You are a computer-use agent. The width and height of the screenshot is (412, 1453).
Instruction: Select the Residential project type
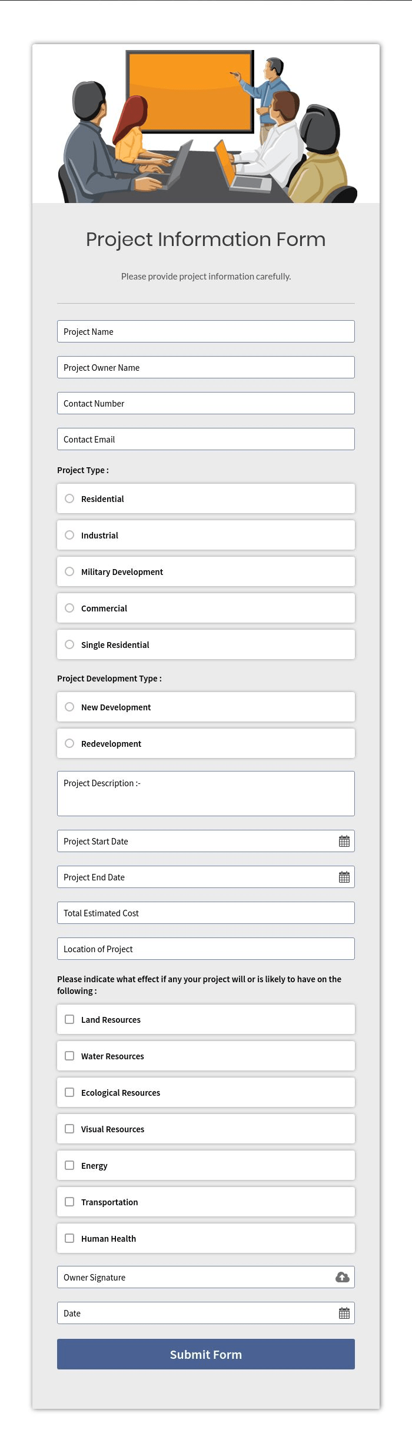click(69, 498)
